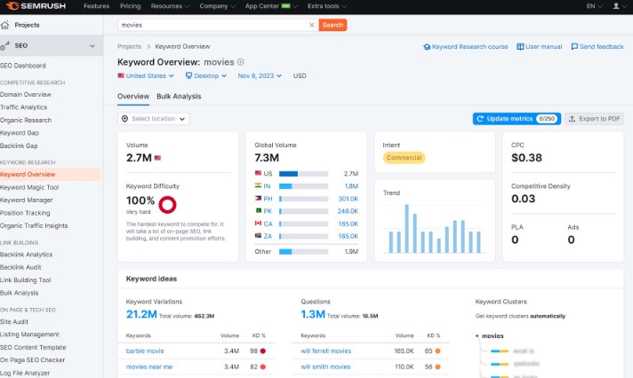The width and height of the screenshot is (633, 378).
Task: Click the 21.2M keyword variations count
Action: tap(141, 314)
